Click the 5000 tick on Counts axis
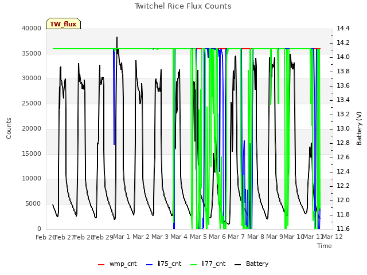This screenshot has width=367, height=275. [x=33, y=204]
